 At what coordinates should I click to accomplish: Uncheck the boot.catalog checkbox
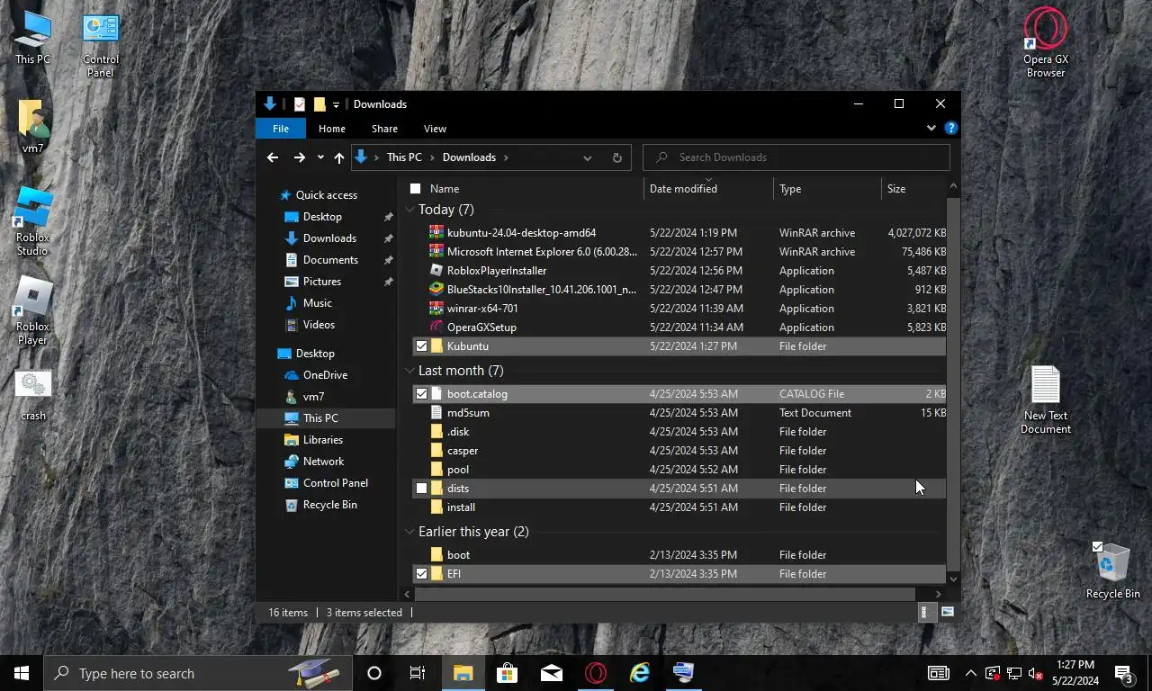421,394
